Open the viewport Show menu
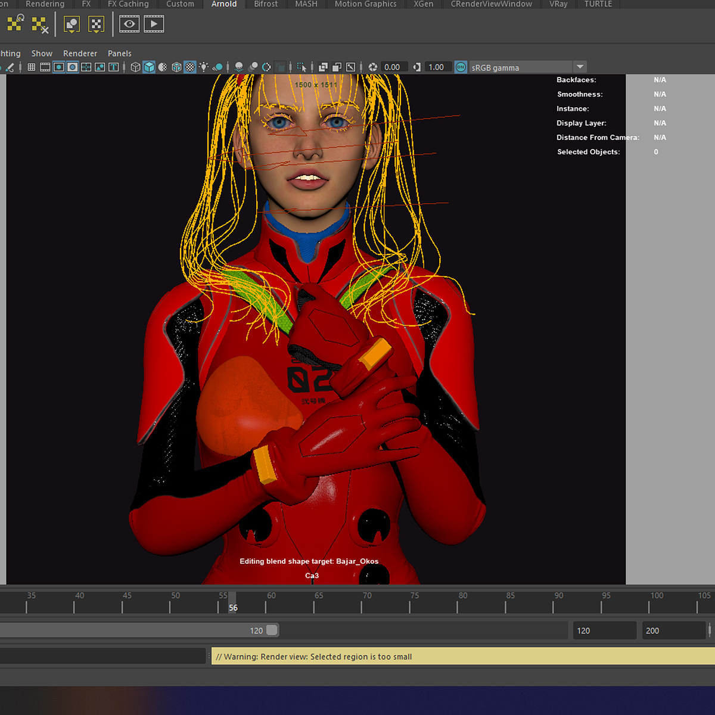715x715 pixels. [42, 54]
